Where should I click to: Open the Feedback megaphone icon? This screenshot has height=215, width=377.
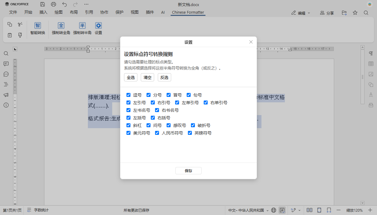(x=6, y=95)
